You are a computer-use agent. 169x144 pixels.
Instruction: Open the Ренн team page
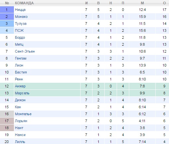pos(19,79)
